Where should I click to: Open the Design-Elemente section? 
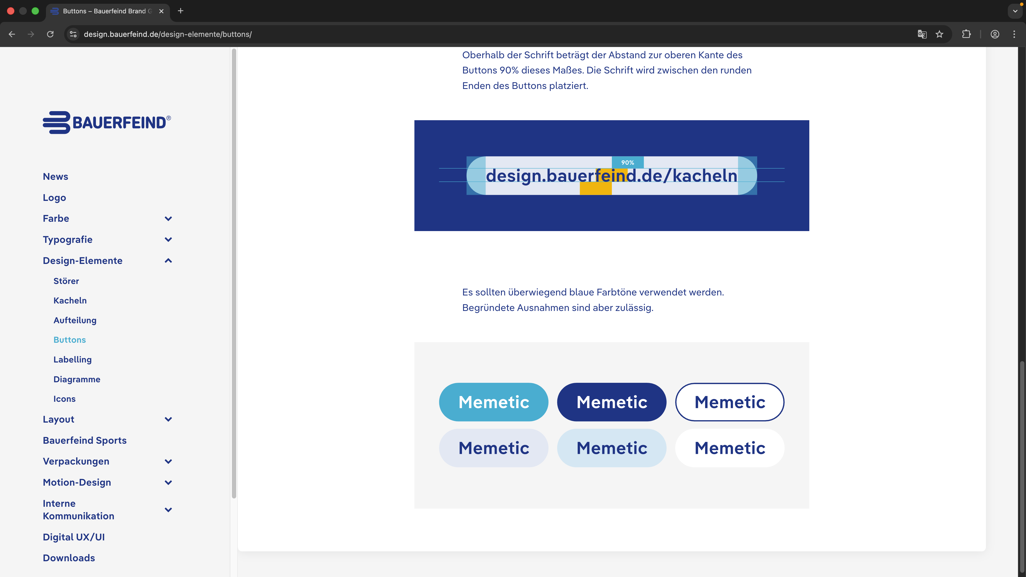tap(83, 261)
